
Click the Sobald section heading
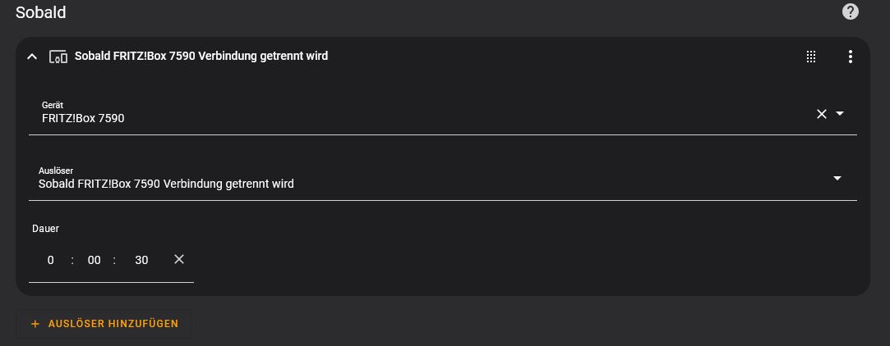pos(40,12)
